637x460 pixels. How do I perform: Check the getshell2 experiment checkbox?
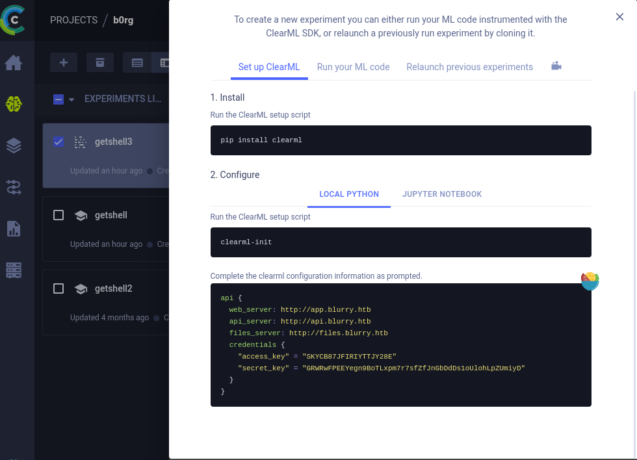point(58,288)
